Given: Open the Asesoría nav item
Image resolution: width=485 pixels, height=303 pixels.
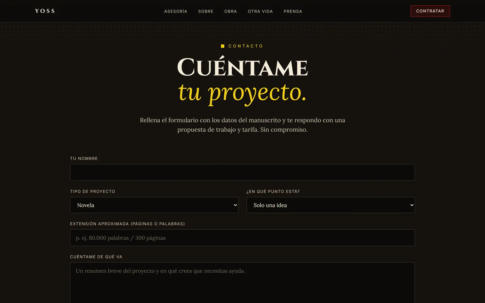Looking at the screenshot, I should 175,11.
